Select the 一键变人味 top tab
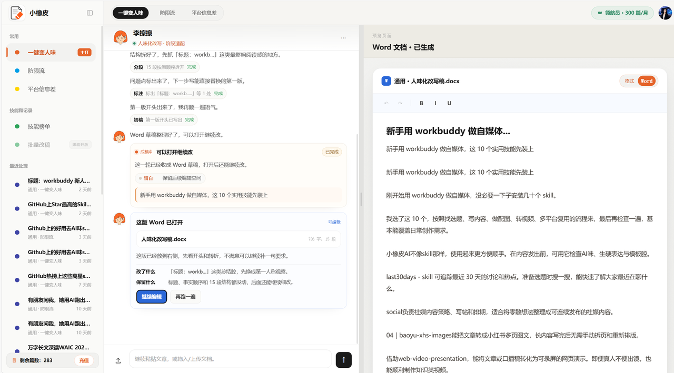 131,13
